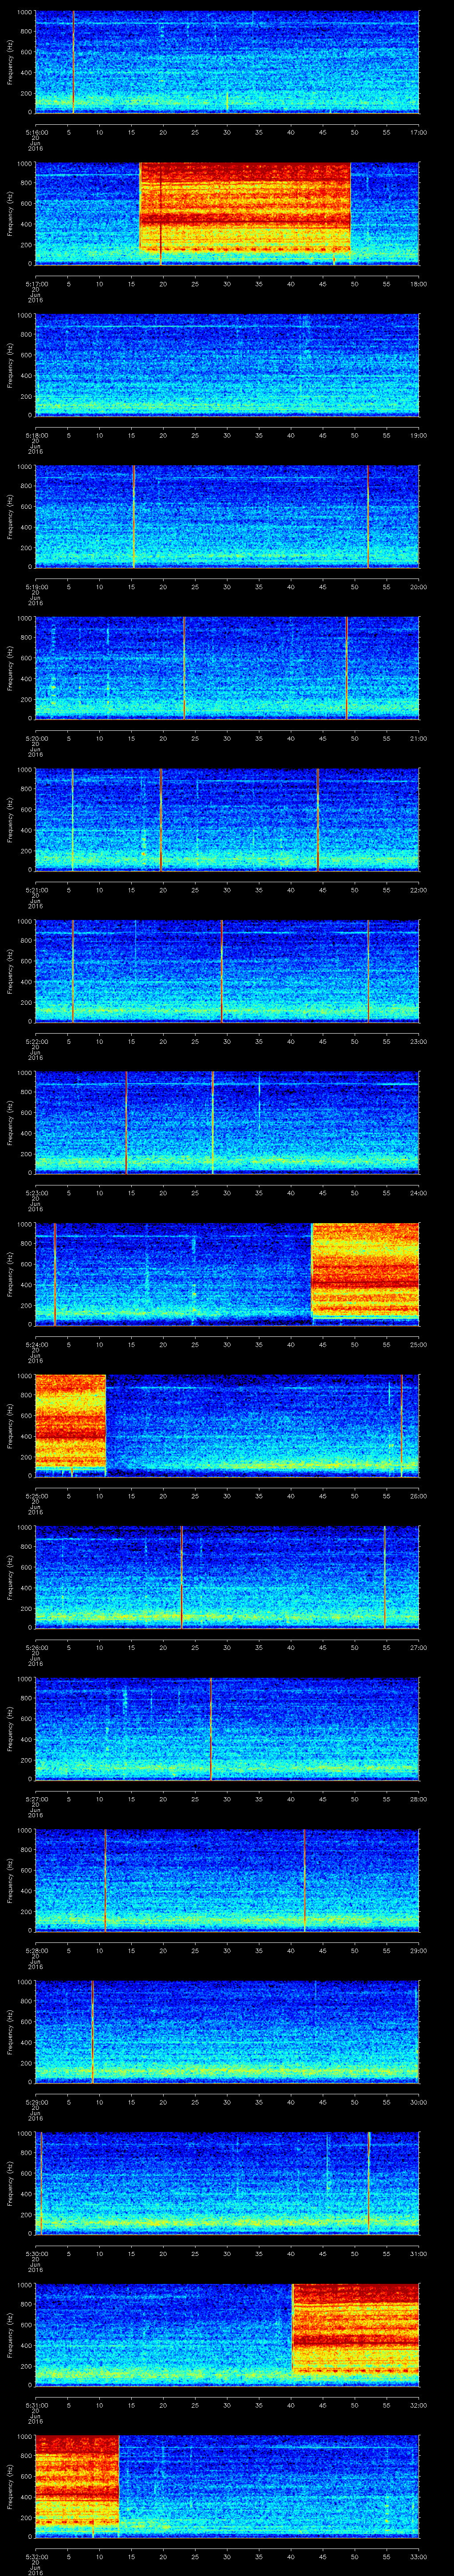Click the 5:30:00 start time label
Image resolution: width=454 pixels, height=2576 pixels.
[x=36, y=2253]
